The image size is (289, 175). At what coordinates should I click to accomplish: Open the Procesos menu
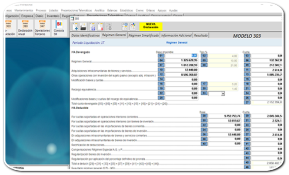pyautogui.click(x=41, y=10)
